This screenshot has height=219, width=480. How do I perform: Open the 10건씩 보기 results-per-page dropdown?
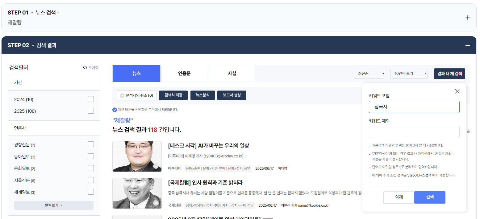[409, 74]
